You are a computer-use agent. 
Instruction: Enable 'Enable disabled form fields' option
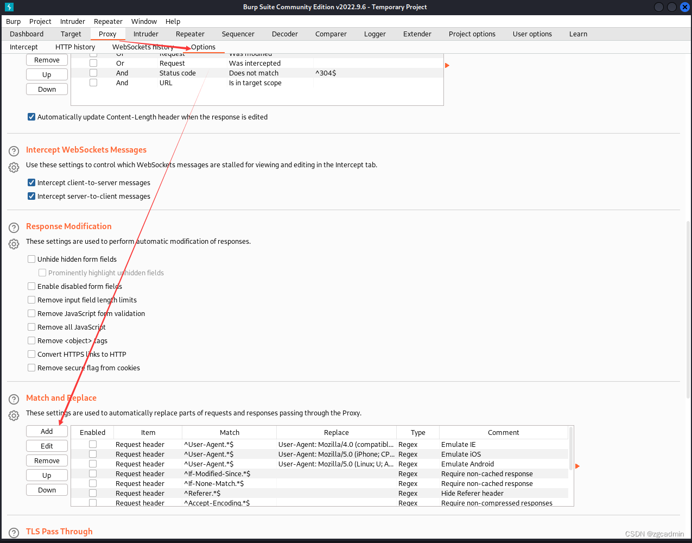point(31,286)
